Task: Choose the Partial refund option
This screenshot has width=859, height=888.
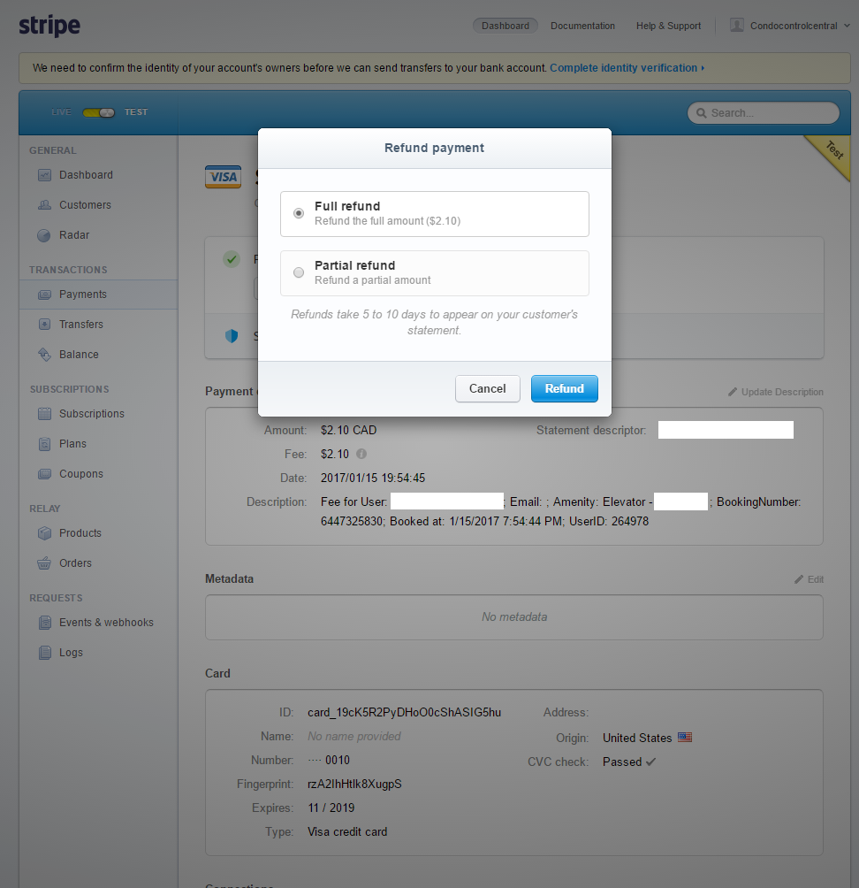Action: point(298,272)
